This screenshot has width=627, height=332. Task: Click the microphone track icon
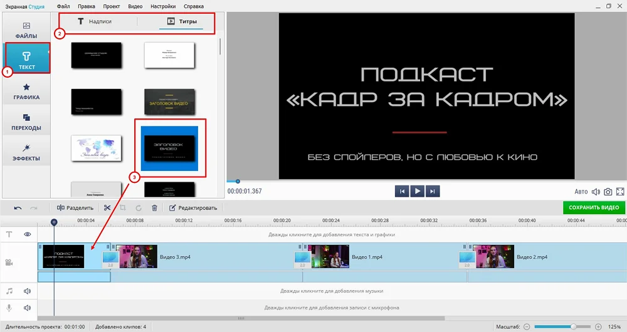coord(9,308)
